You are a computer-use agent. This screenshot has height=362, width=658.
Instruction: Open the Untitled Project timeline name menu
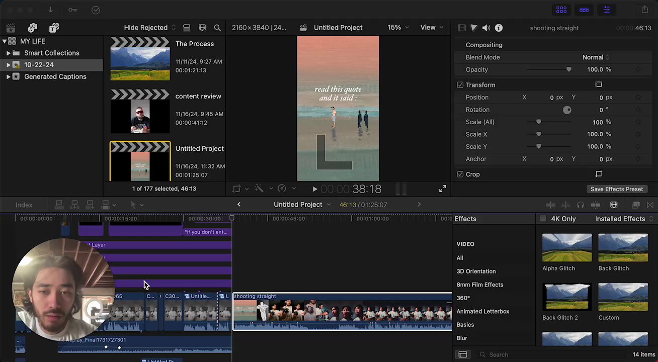point(302,205)
